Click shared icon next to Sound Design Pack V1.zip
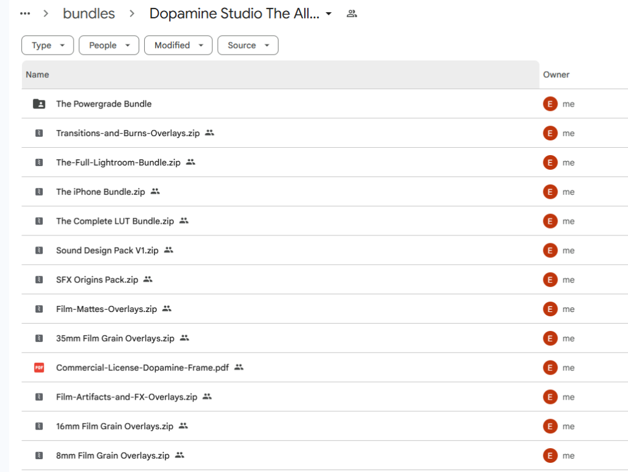The width and height of the screenshot is (628, 472). 169,250
